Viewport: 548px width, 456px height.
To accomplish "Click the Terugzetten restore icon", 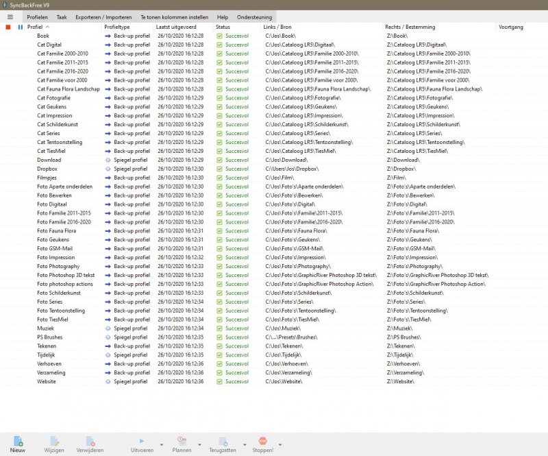I will pos(222,441).
